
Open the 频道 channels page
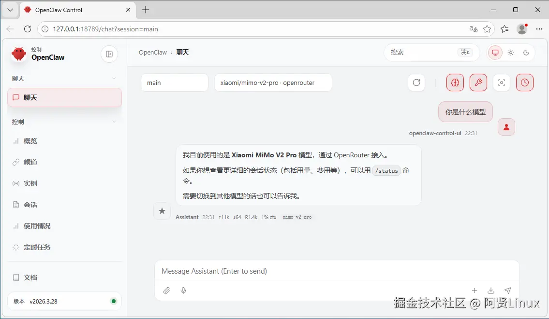click(64, 162)
